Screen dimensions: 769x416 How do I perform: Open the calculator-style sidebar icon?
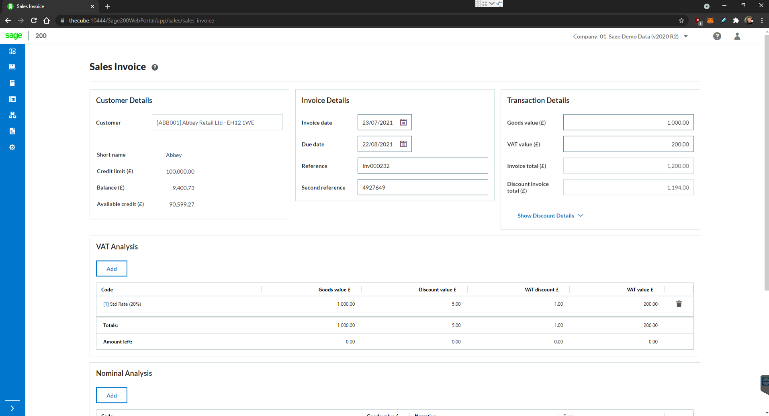12,83
